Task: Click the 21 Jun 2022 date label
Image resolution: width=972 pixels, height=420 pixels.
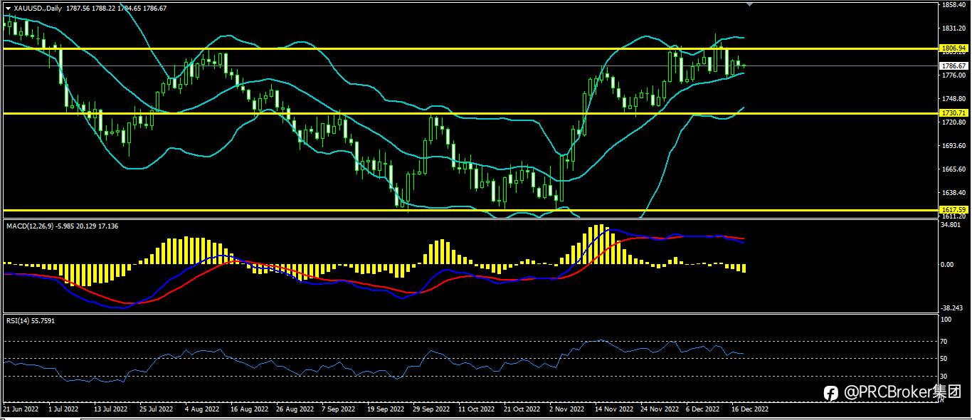Action: [x=20, y=410]
